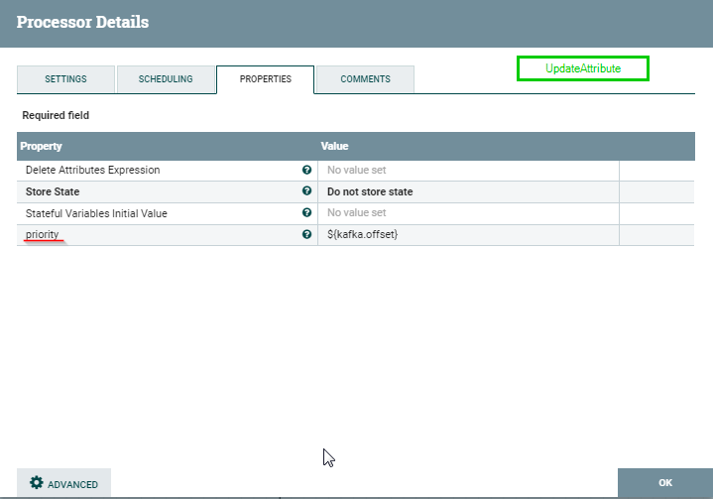Open the Comments tab
The image size is (713, 499).
[x=365, y=79]
